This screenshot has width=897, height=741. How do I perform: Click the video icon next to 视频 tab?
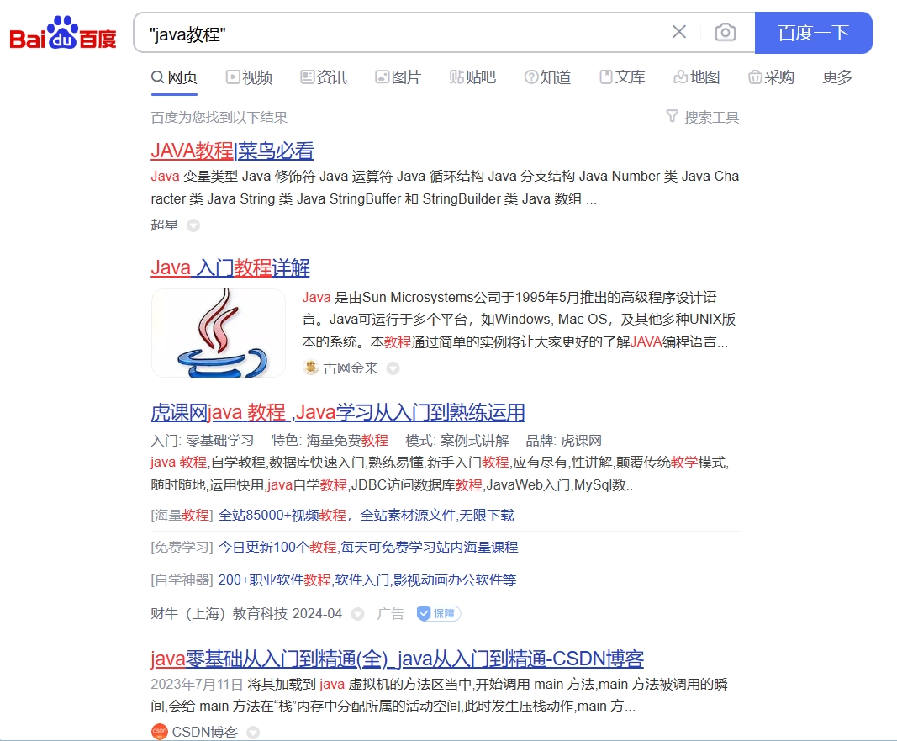tap(231, 77)
